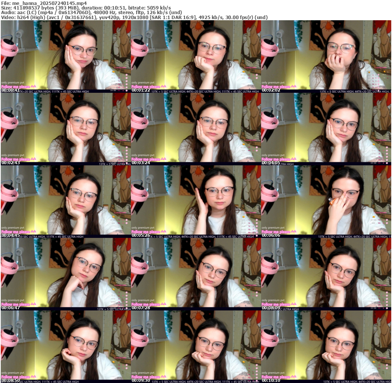This screenshot has width=392, height=383.
Task: Select the frame at 00:01:22
Action: click(x=196, y=57)
